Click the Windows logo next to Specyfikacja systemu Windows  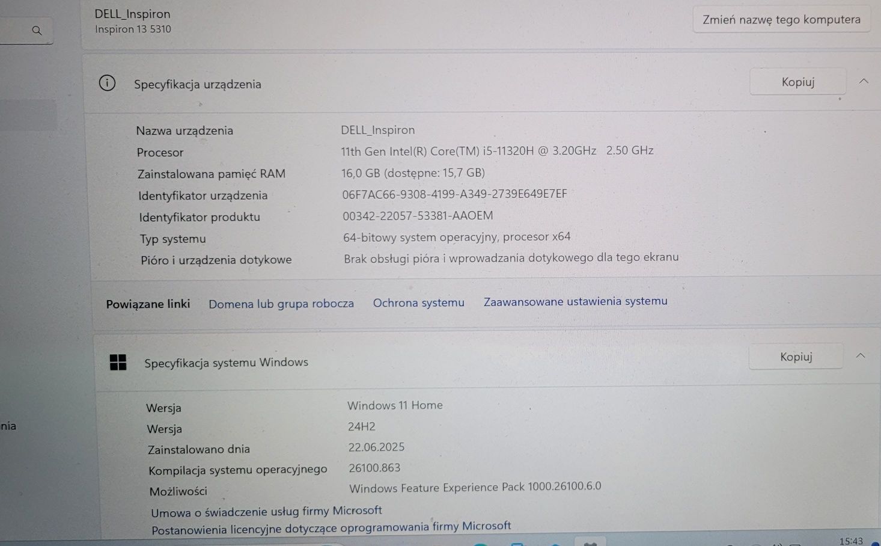click(118, 362)
